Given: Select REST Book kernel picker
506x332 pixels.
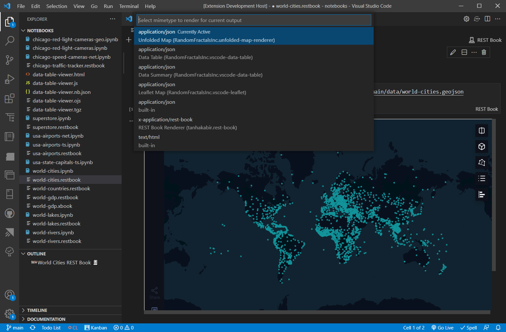Looking at the screenshot, I should (485, 40).
